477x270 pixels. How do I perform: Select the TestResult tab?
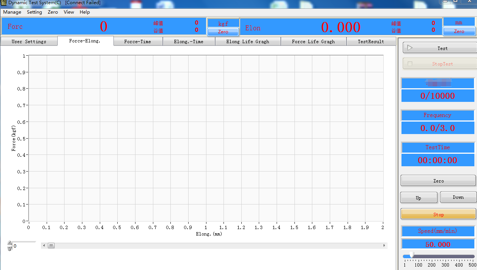(x=371, y=42)
